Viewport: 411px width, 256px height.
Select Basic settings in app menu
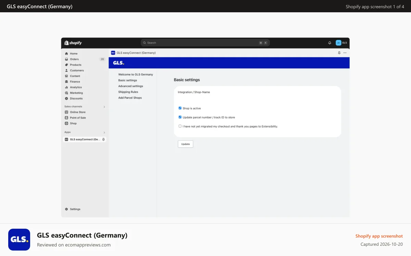tap(128, 80)
